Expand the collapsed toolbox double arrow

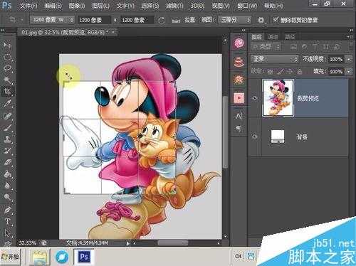[x=3, y=31]
